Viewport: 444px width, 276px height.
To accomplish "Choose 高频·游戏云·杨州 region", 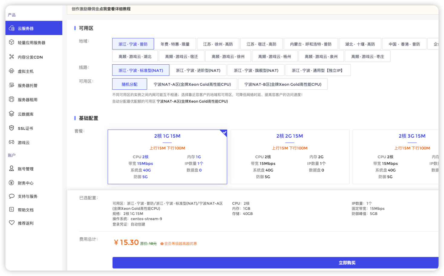I will pyautogui.click(x=275, y=56).
